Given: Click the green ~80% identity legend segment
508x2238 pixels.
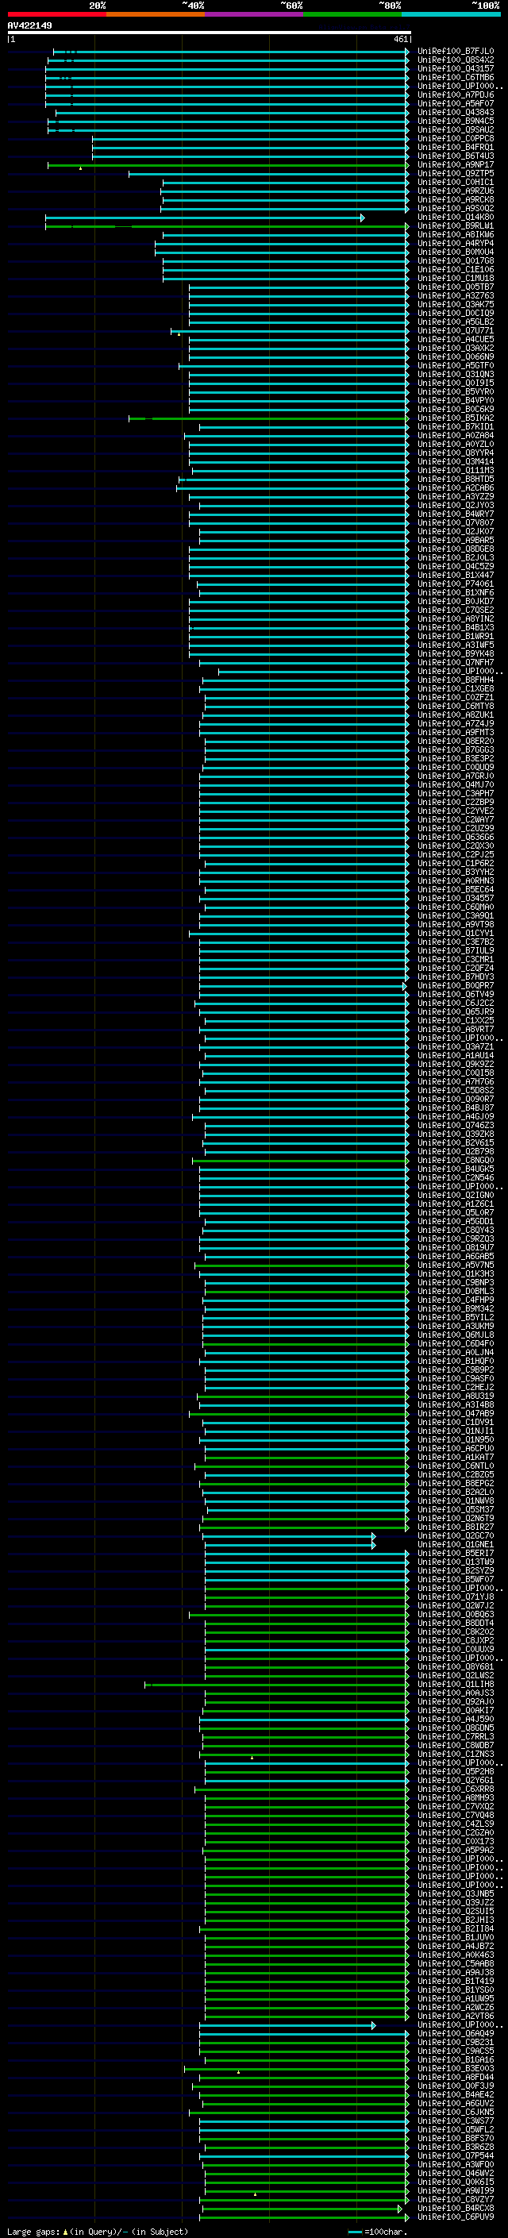Looking at the screenshot, I should click(352, 14).
